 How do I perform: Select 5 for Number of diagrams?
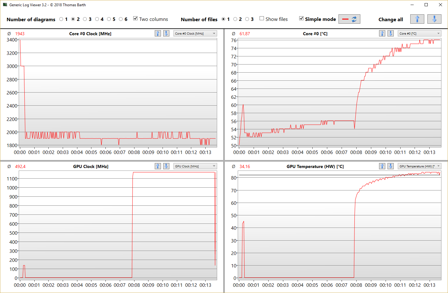coord(109,19)
